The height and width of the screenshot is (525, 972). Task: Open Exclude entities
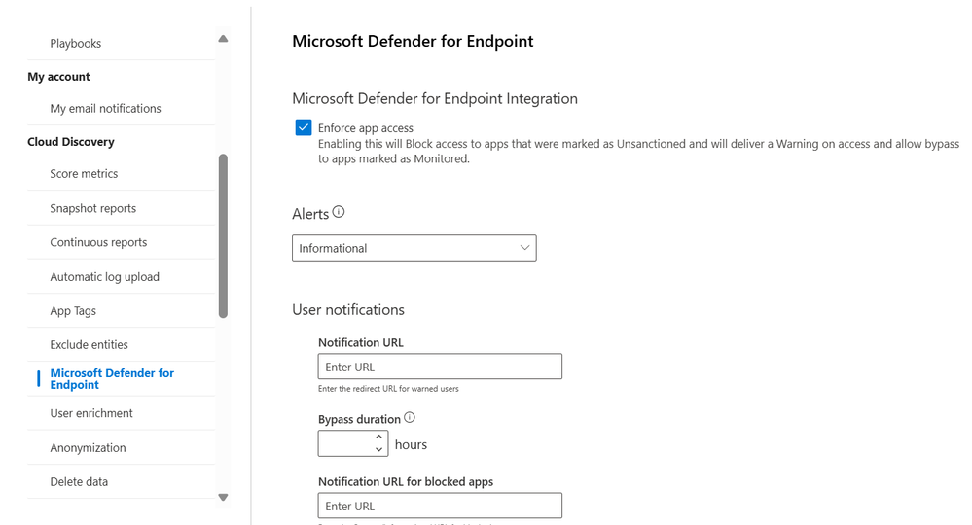click(x=90, y=345)
